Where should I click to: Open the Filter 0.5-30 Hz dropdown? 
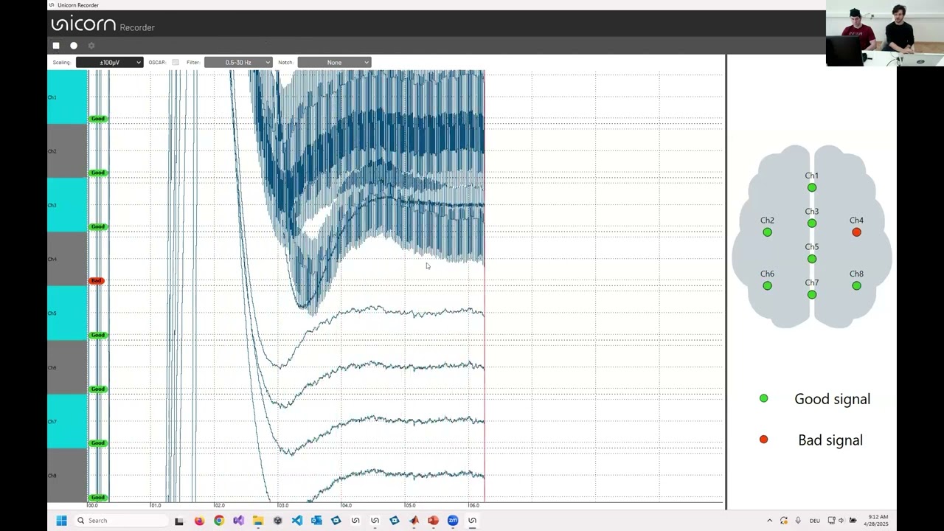238,62
